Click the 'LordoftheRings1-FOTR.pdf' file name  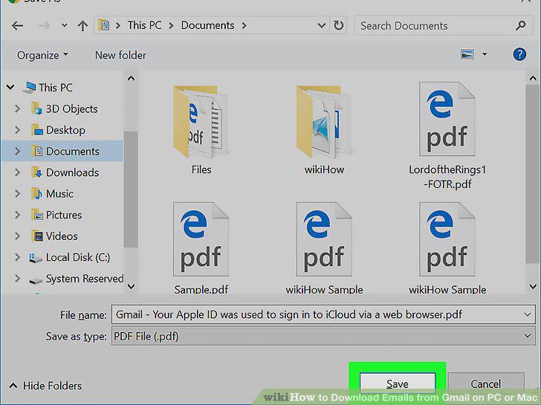447,177
